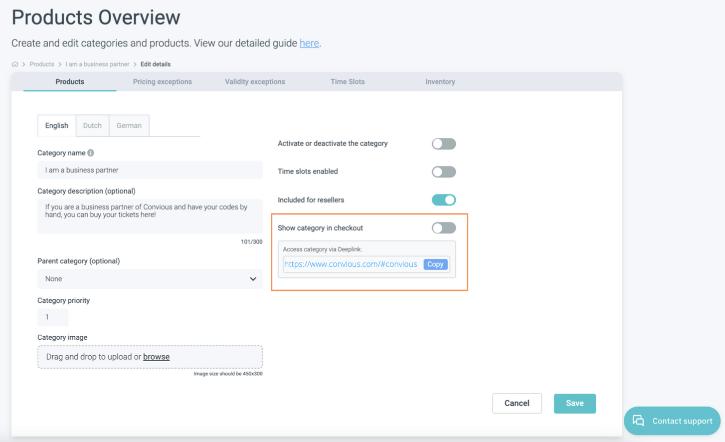Save the category details

574,403
